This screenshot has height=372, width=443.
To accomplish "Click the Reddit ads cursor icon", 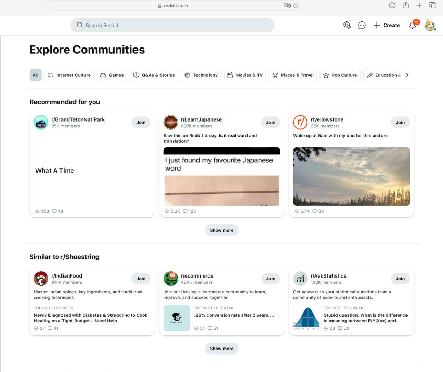I will (347, 25).
